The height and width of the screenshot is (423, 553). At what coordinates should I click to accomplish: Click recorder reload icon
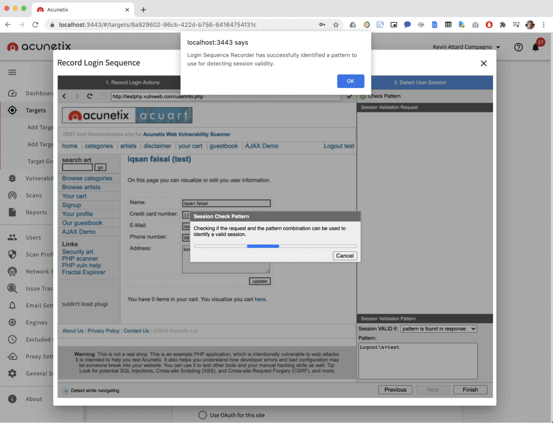(x=90, y=96)
